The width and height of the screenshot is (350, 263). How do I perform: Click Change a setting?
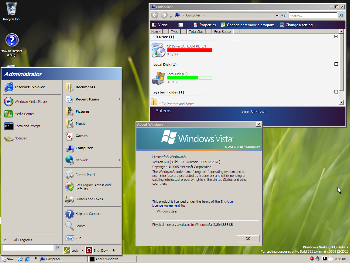pyautogui.click(x=296, y=25)
